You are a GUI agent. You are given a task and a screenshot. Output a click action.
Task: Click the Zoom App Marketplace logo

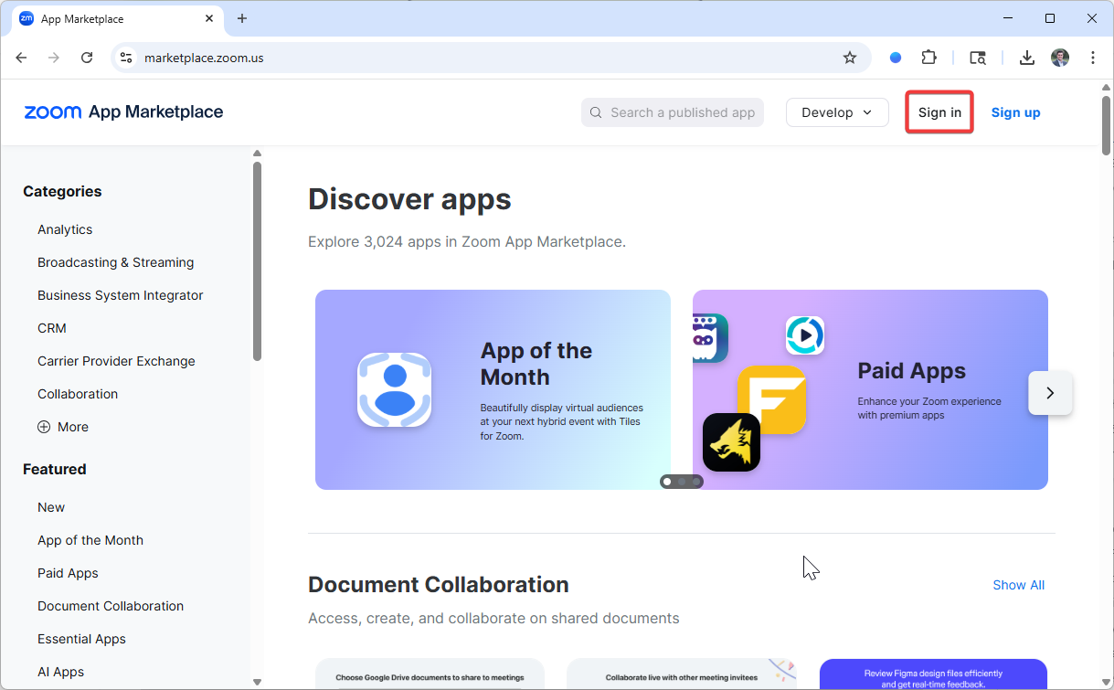point(123,112)
